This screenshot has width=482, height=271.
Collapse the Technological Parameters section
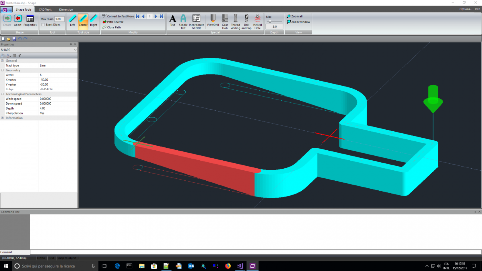2,94
